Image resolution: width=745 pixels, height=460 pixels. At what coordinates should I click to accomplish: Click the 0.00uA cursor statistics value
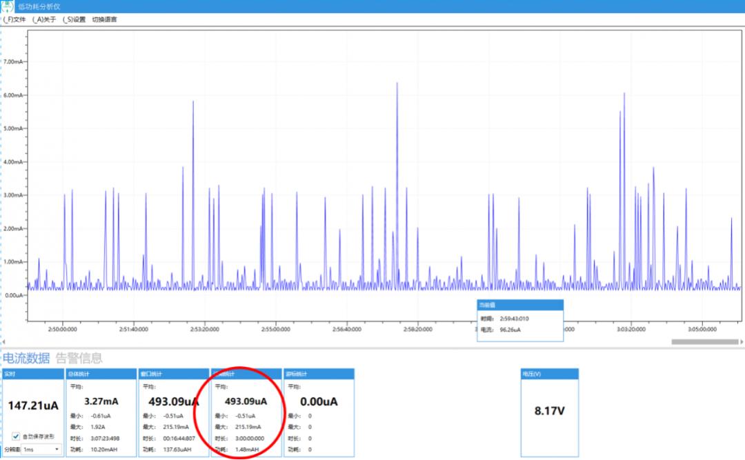(318, 401)
